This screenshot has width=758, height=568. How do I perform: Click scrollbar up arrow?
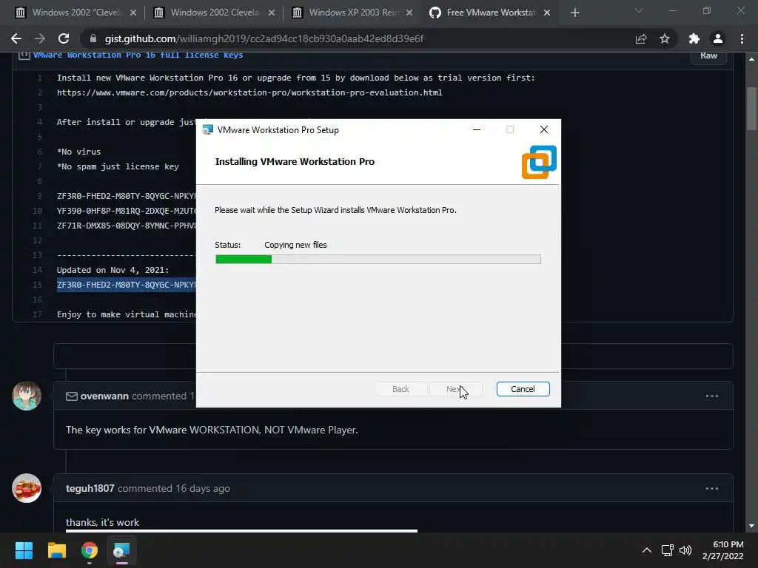752,59
